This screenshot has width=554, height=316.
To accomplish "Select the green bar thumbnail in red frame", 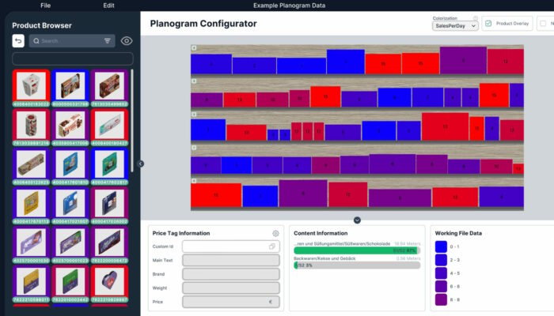I will tap(70, 281).
